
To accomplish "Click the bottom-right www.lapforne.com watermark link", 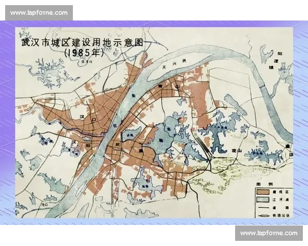I will pos(268,233).
